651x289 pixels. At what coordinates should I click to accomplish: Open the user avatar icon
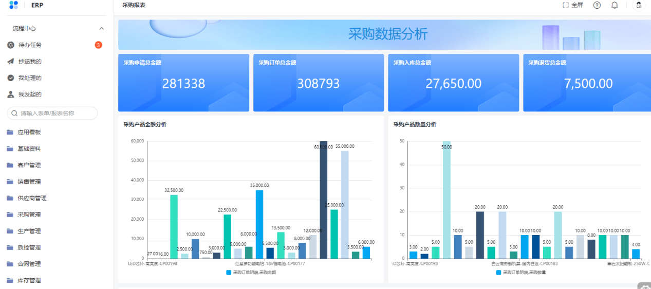point(639,5)
